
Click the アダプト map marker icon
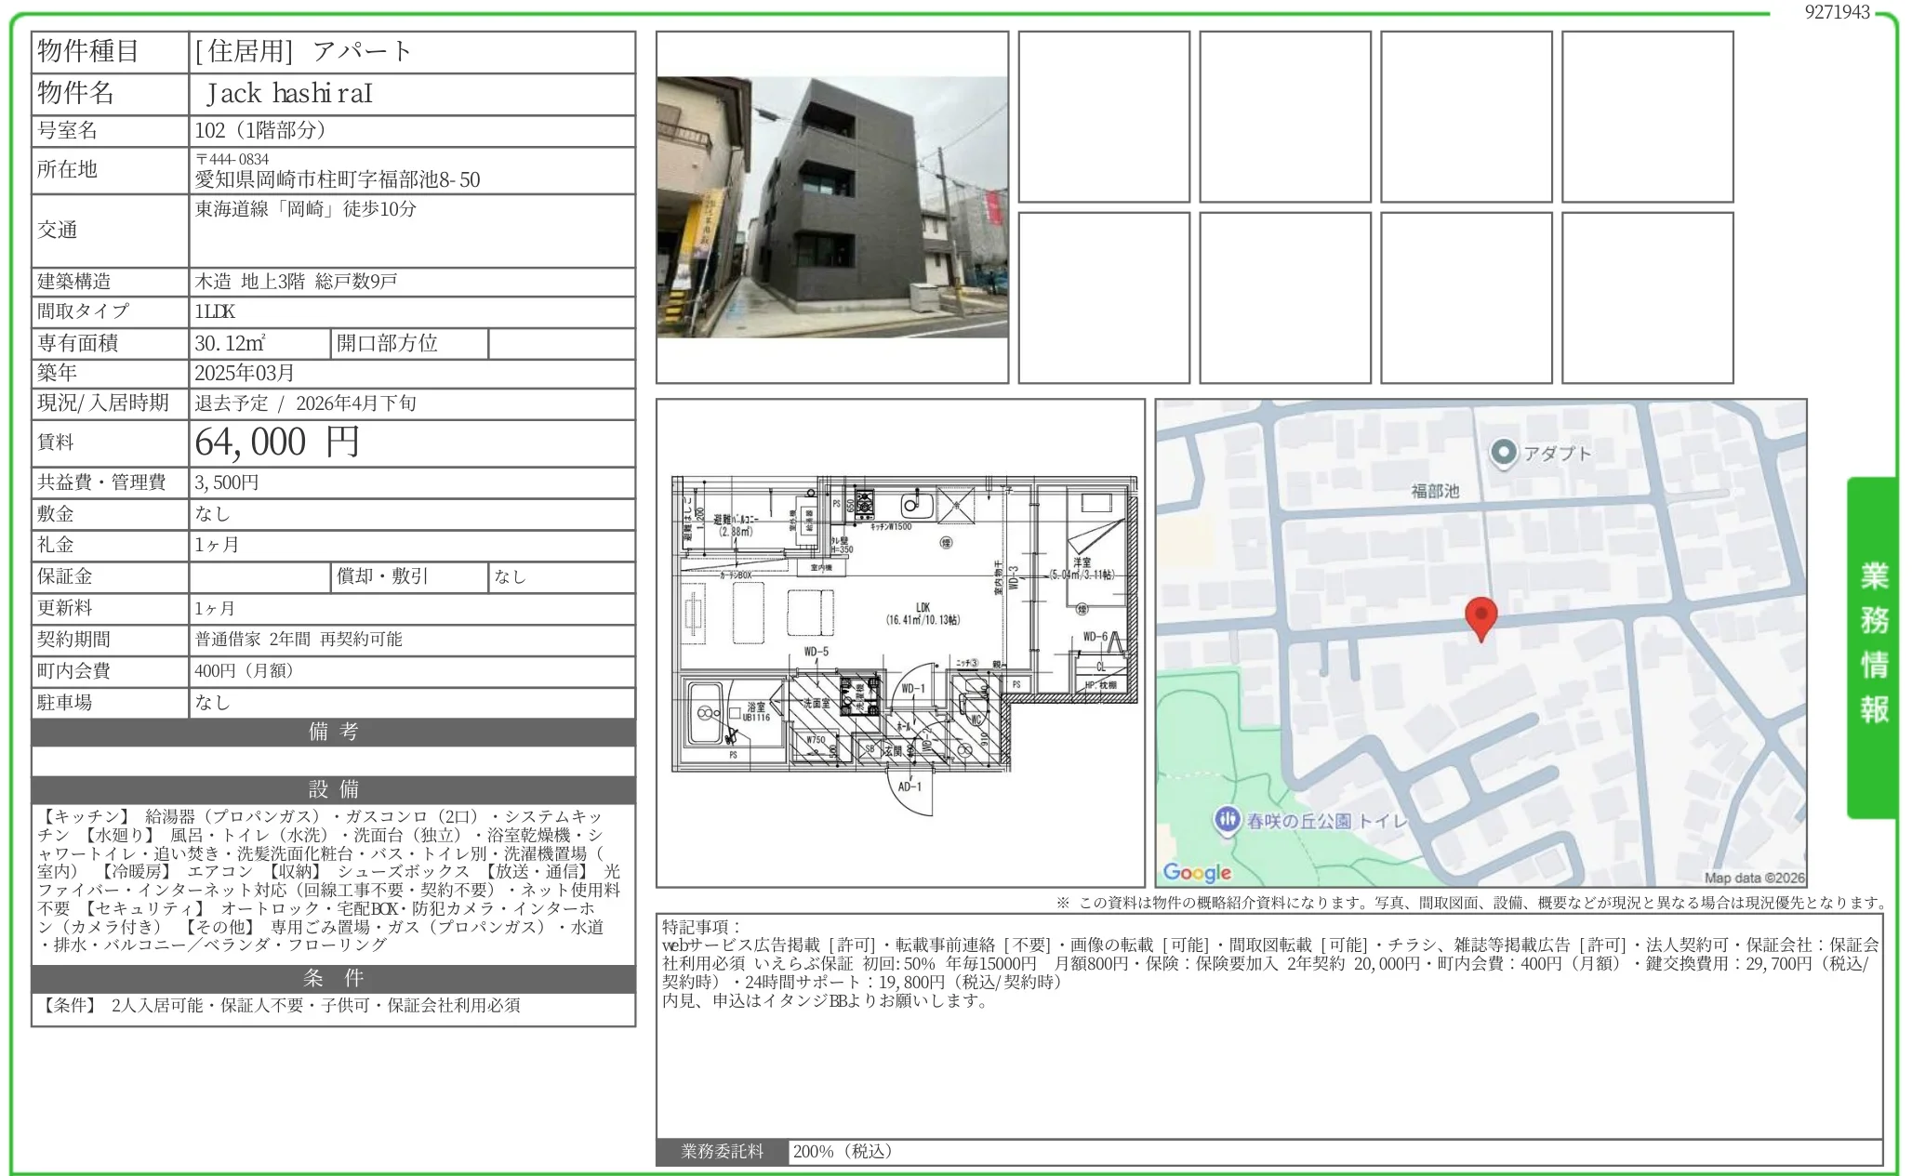[1503, 453]
